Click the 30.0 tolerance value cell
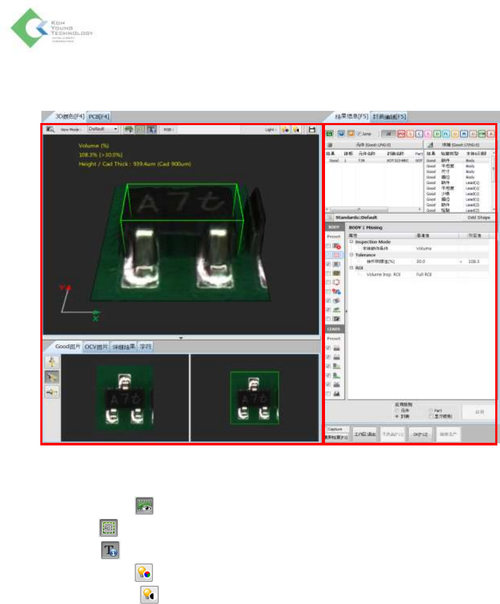This screenshot has height=604, width=500. point(436,261)
